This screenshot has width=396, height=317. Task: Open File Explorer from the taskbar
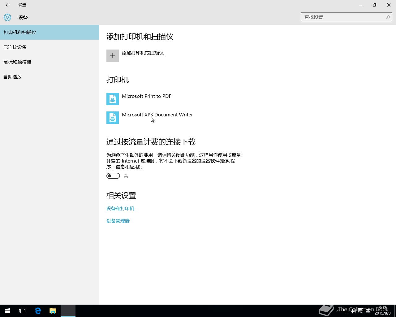pyautogui.click(x=53, y=311)
